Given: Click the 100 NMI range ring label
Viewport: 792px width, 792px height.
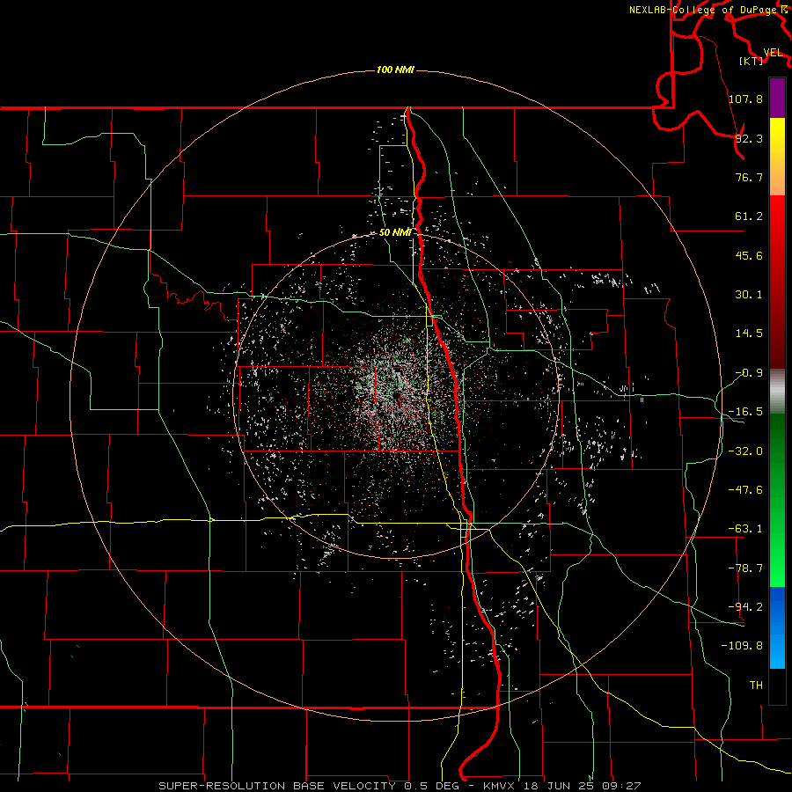Looking at the screenshot, I should pos(395,70).
